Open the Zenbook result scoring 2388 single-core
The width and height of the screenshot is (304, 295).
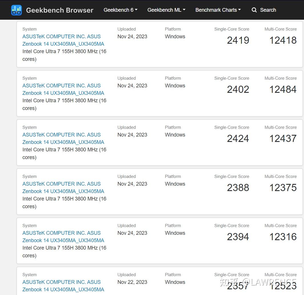(x=63, y=188)
